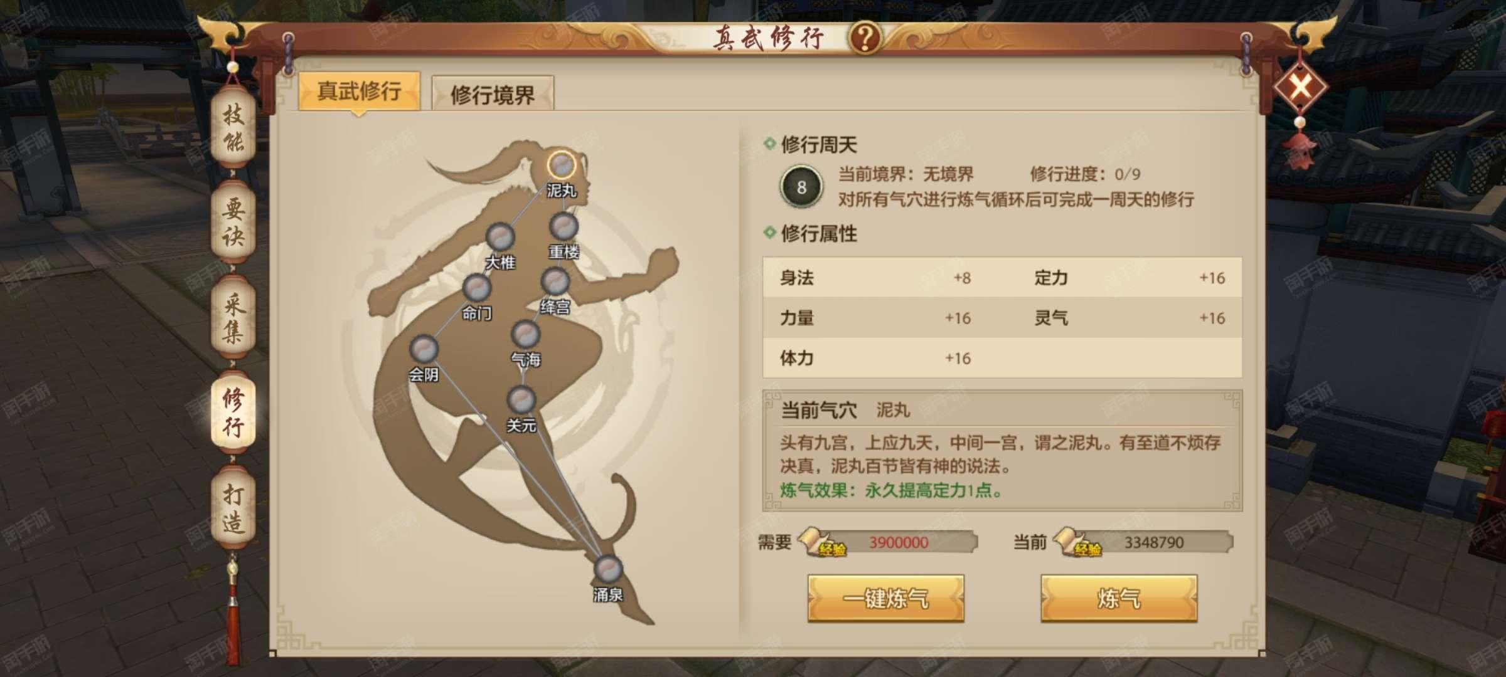Select the 命门 acupoint node
The image size is (1506, 677).
[x=477, y=288]
